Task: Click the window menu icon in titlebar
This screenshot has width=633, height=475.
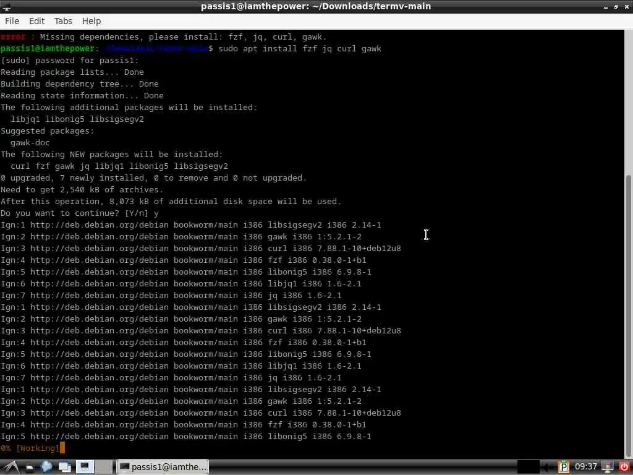Action: tap(7, 6)
